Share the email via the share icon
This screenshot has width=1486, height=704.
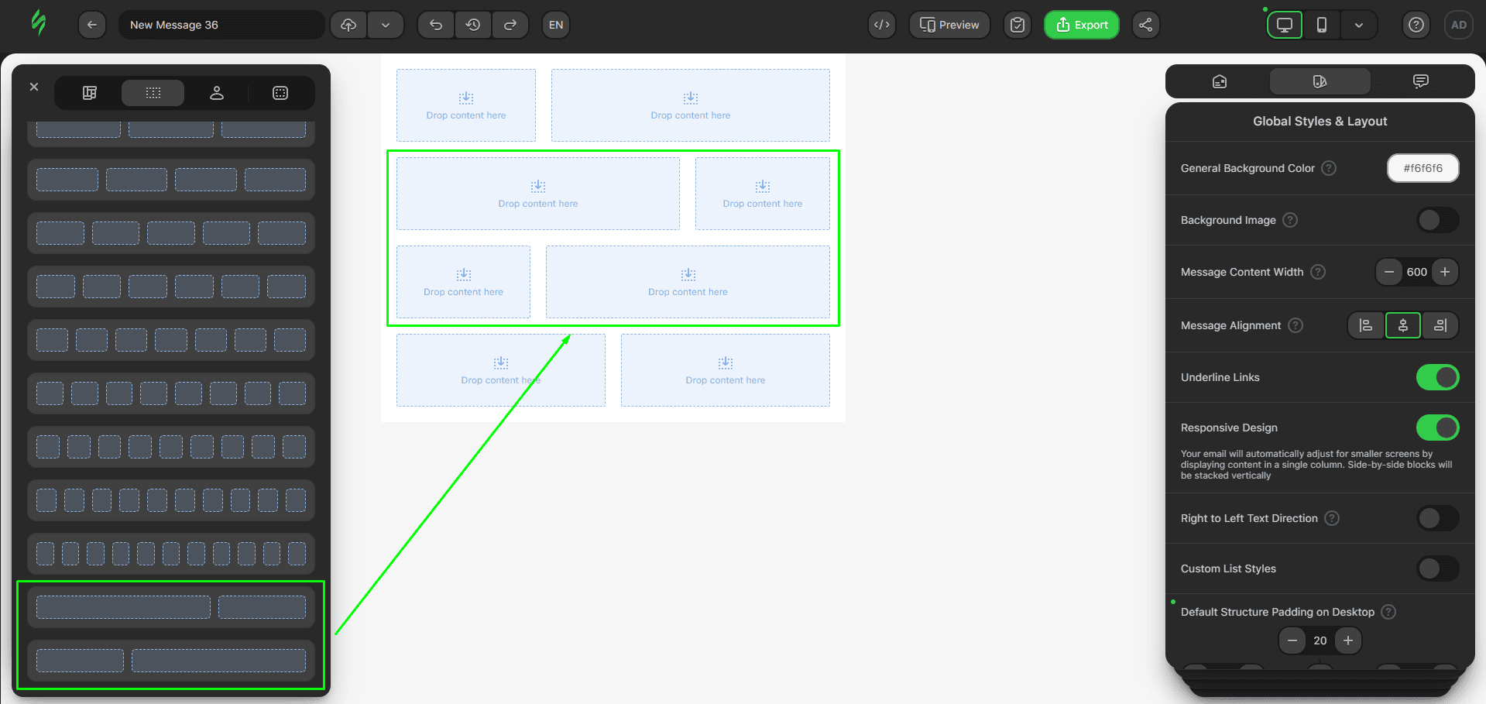1146,25
